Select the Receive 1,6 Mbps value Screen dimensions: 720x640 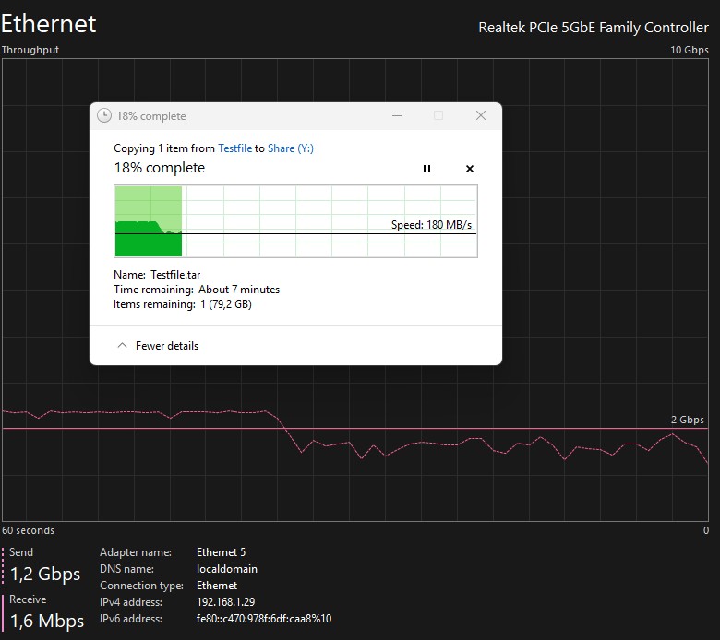pos(47,621)
